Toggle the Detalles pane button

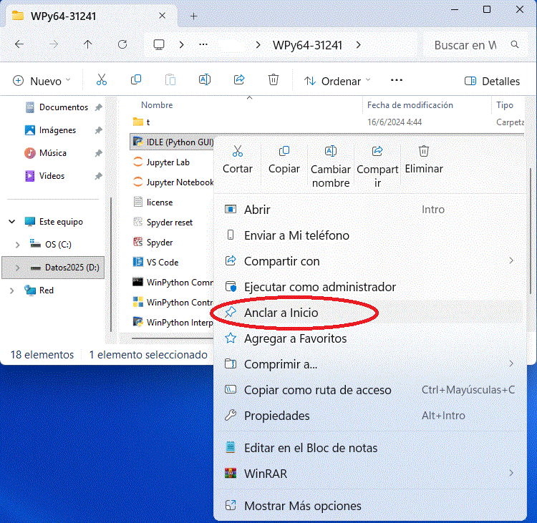[492, 81]
